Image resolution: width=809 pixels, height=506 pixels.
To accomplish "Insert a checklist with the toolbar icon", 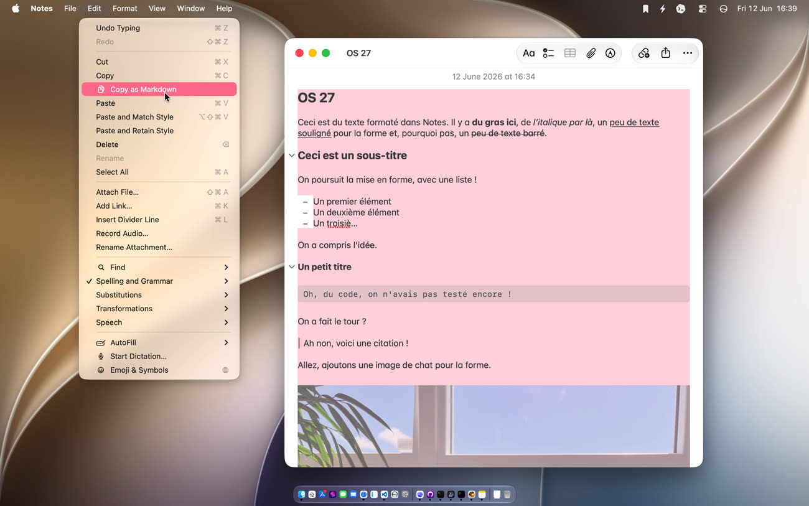I will [548, 53].
